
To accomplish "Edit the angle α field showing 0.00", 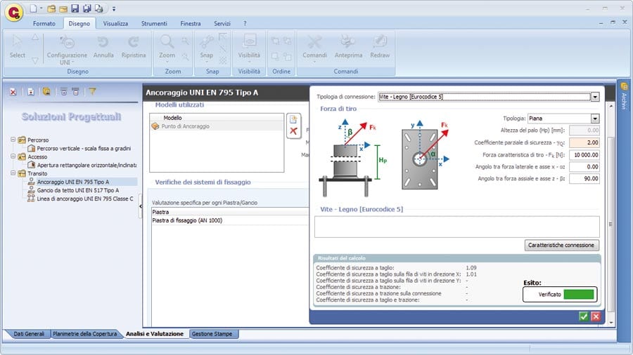I will [x=584, y=167].
